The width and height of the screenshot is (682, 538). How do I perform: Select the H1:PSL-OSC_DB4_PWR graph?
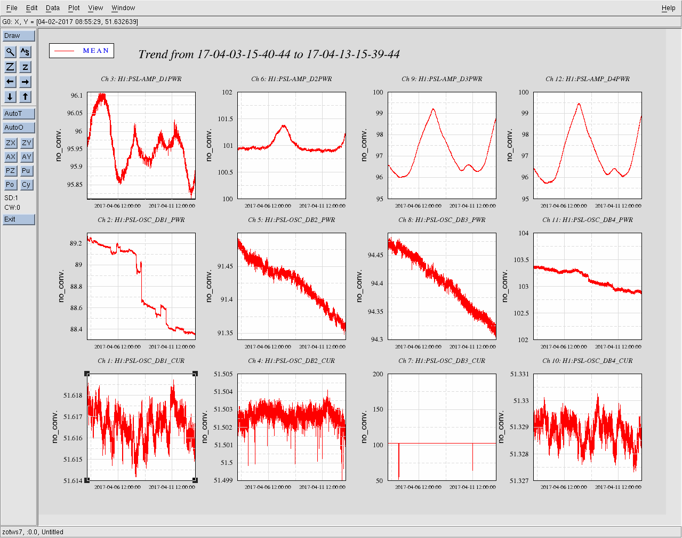click(588, 287)
